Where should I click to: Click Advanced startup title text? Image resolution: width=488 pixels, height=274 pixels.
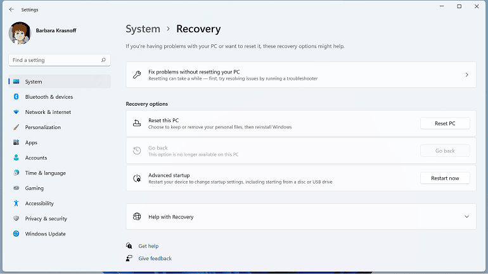pyautogui.click(x=169, y=175)
